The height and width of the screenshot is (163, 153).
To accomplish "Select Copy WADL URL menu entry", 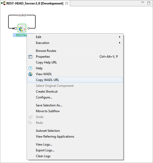I will click(75, 80).
